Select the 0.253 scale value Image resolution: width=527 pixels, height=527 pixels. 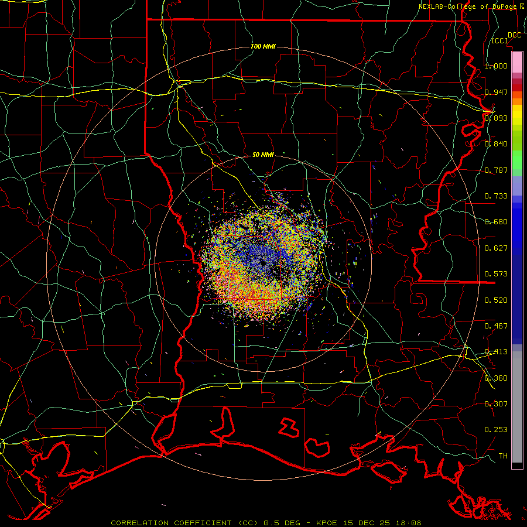[x=496, y=430]
